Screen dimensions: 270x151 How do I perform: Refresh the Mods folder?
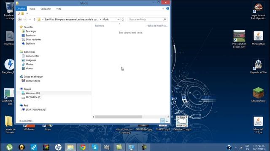(123, 20)
